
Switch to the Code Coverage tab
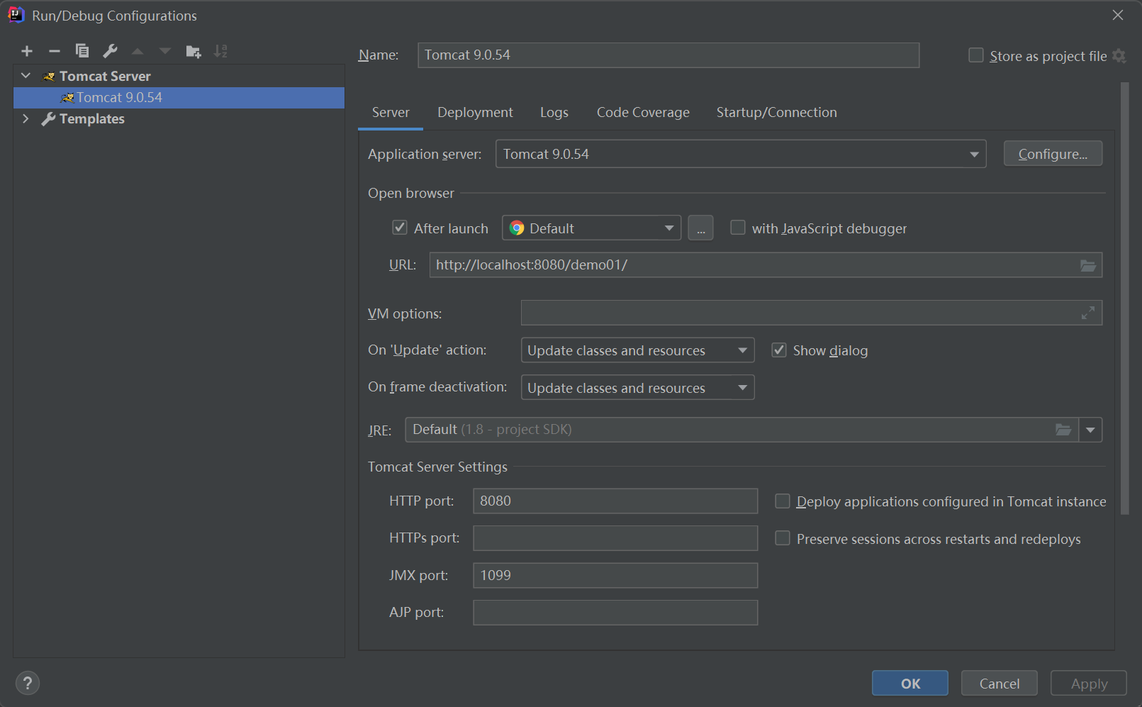pyautogui.click(x=643, y=113)
